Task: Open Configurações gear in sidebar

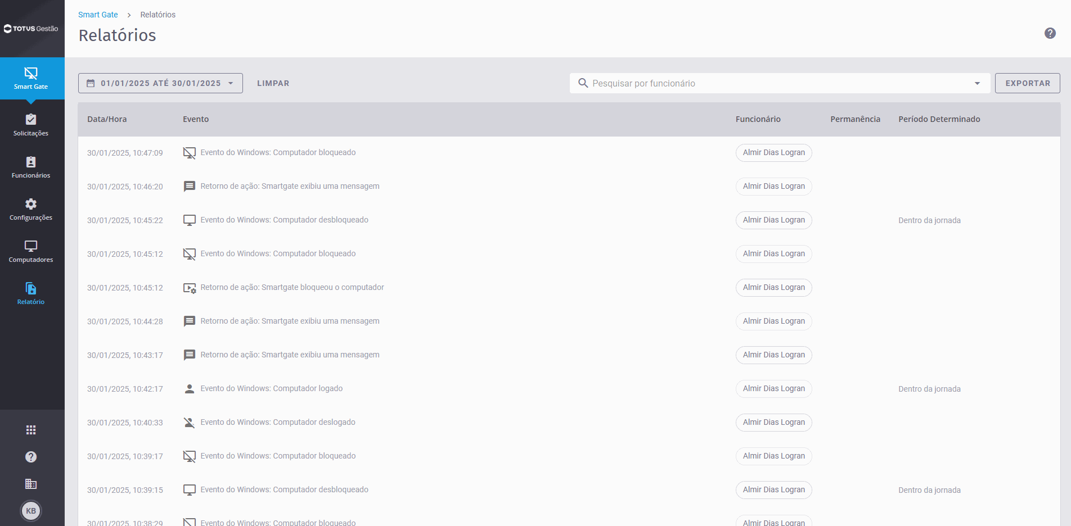Action: coord(31,210)
